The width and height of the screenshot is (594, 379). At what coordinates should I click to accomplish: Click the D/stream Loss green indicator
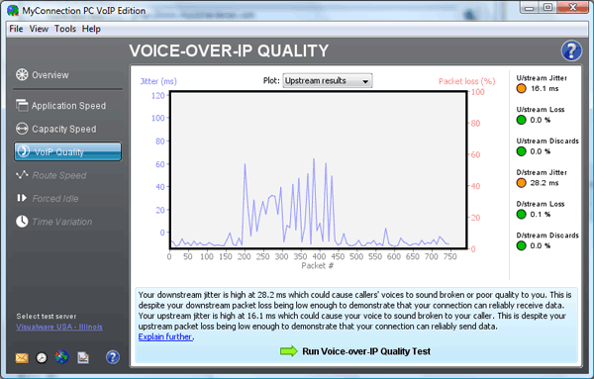coord(522,215)
